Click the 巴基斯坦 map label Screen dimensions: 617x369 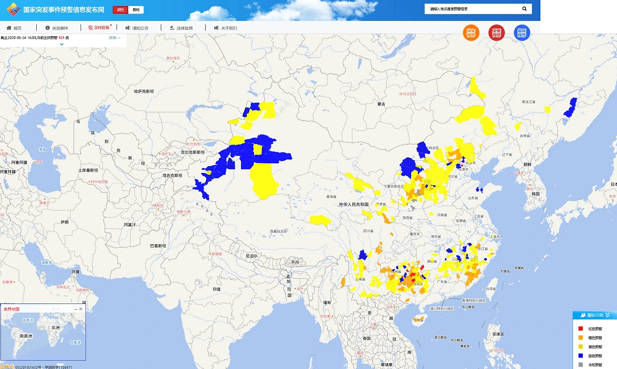(158, 246)
